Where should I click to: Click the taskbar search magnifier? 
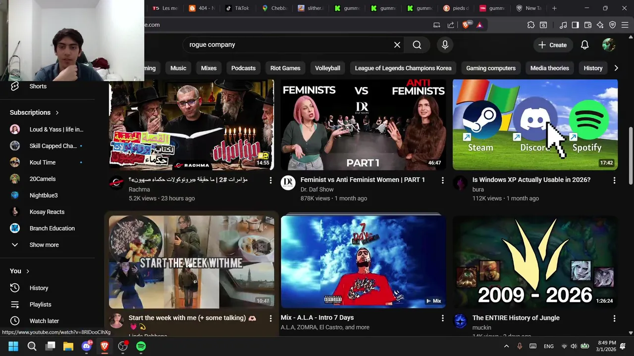tap(32, 346)
